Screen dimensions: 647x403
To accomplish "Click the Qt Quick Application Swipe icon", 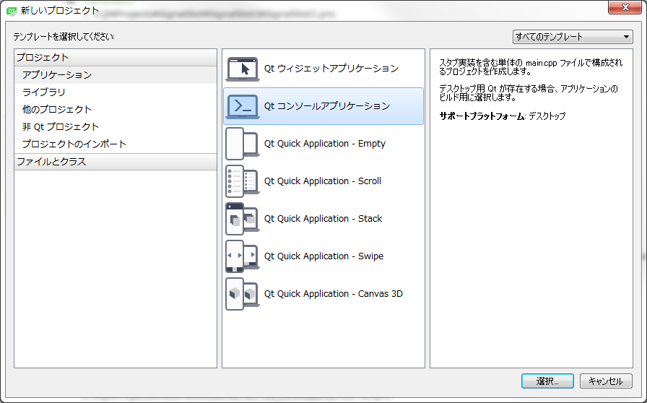I will 243,256.
